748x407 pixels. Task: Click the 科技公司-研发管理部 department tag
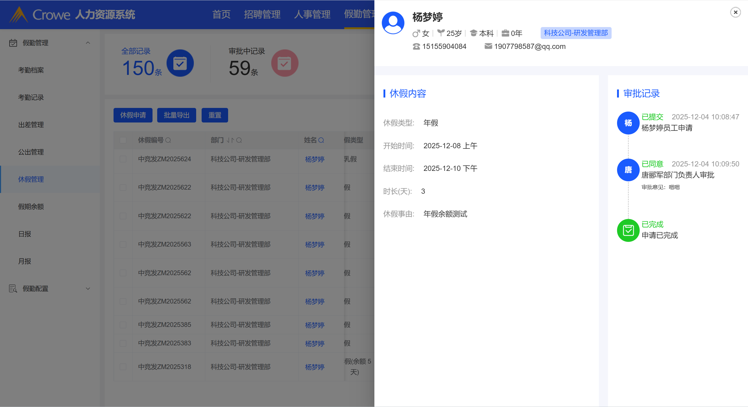(575, 33)
